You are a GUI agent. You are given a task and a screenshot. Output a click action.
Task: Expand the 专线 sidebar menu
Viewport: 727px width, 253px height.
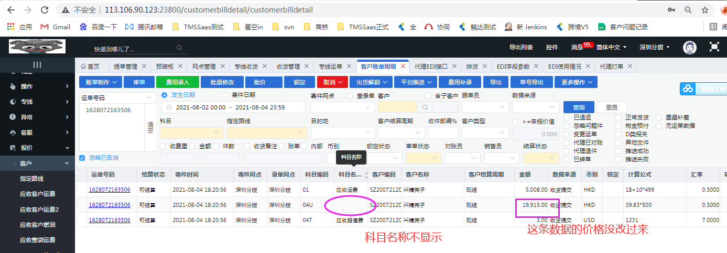tap(37, 102)
